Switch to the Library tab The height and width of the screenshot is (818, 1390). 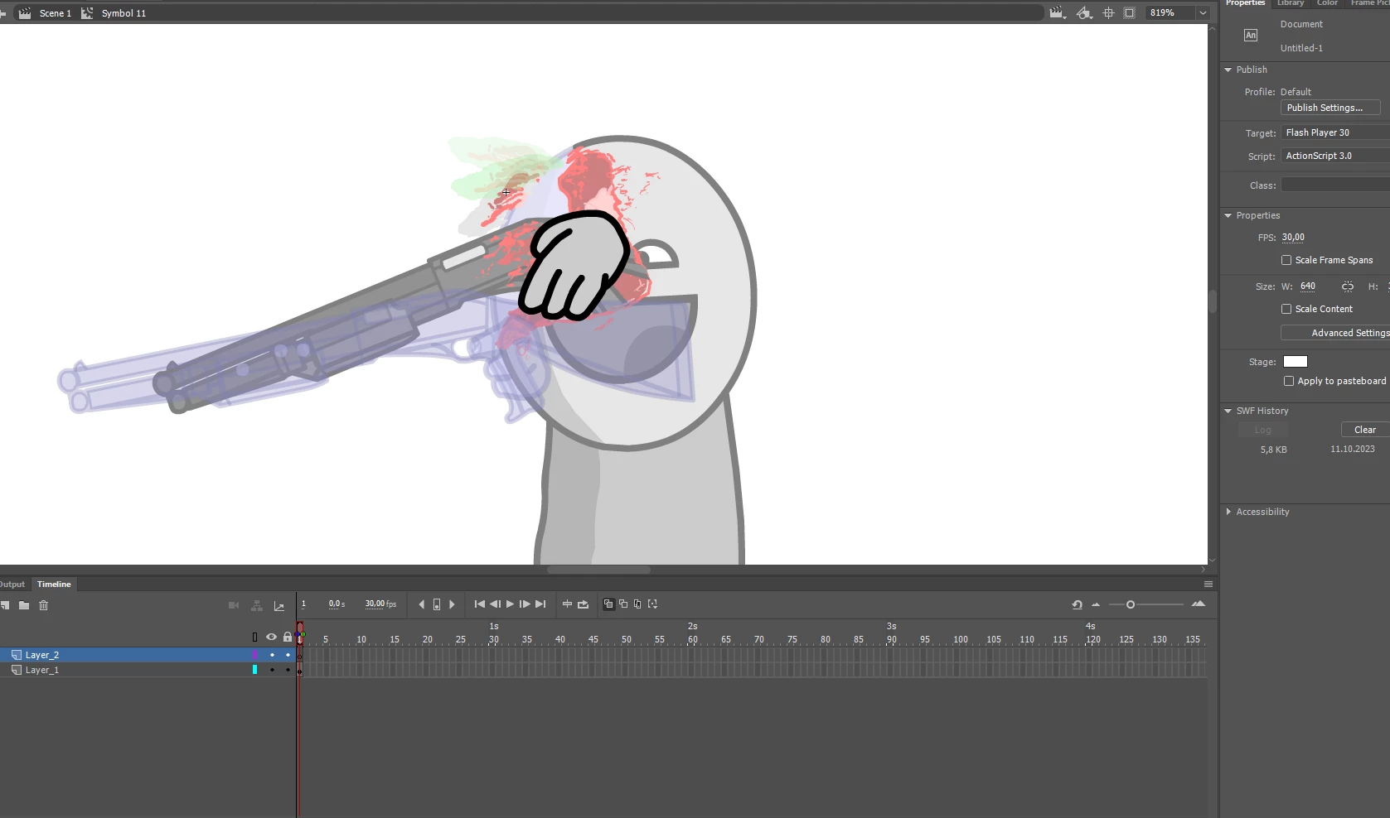coord(1291,3)
